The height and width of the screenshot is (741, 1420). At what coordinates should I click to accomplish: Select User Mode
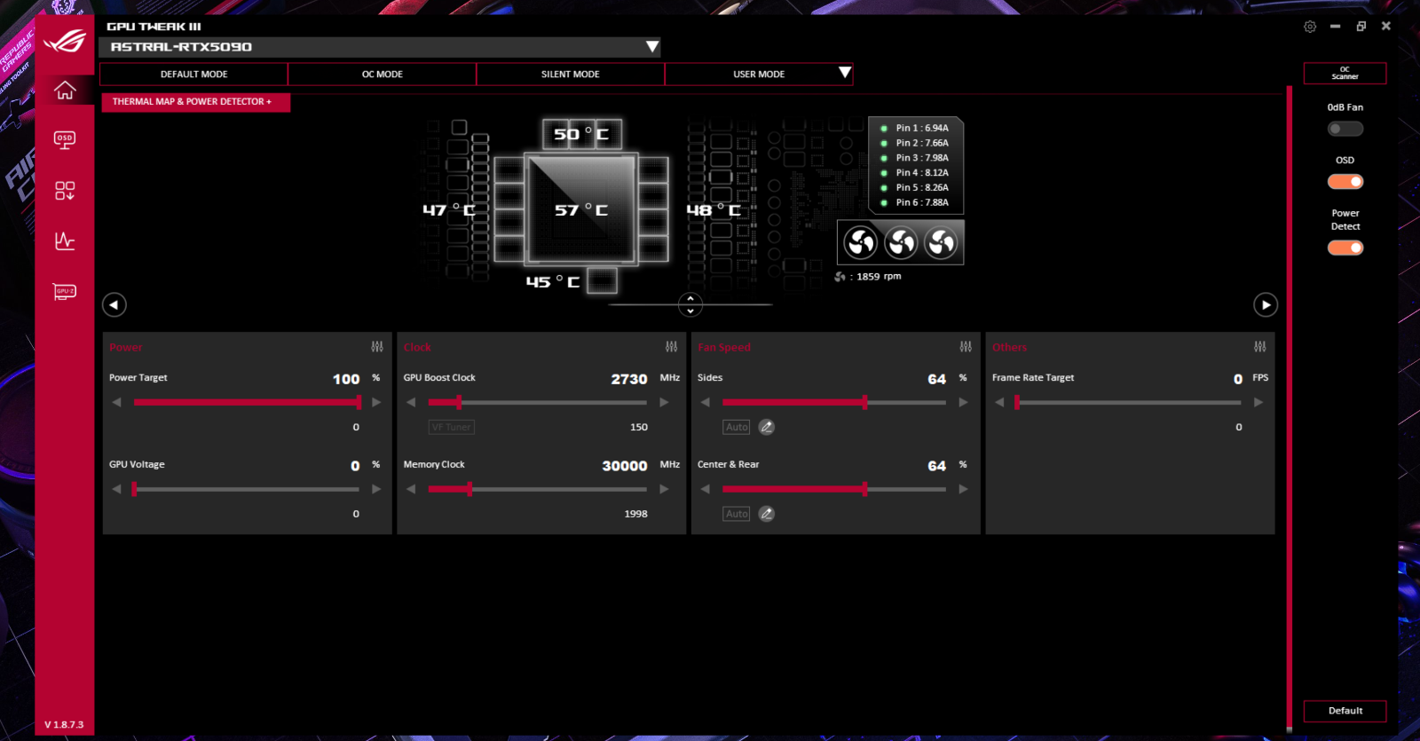coord(759,75)
